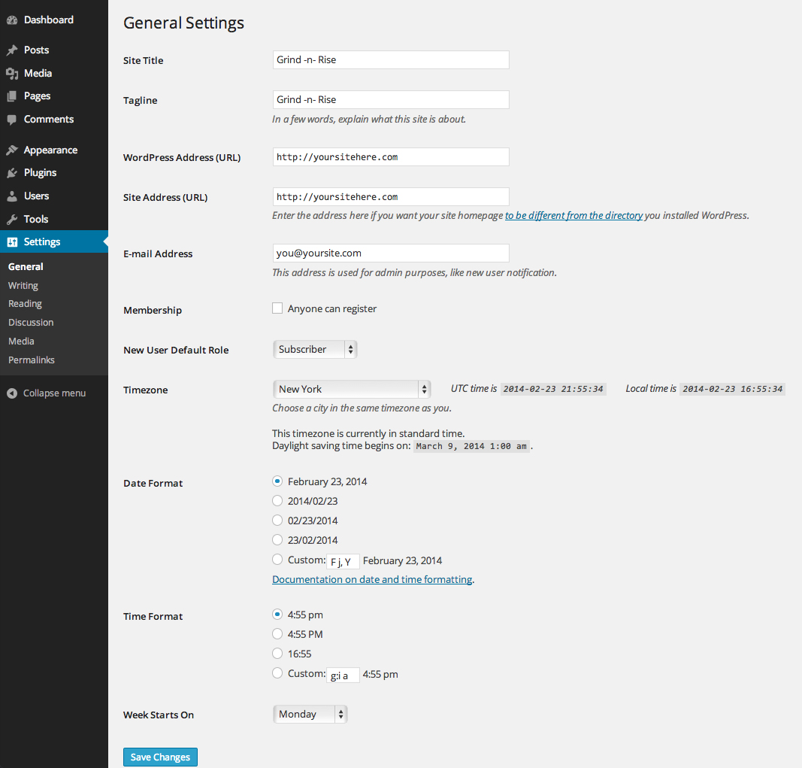The image size is (802, 768).
Task: Click the Pages icon in sidebar
Action: click(12, 96)
